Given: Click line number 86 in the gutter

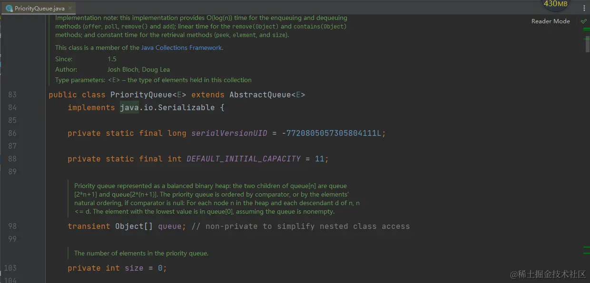Looking at the screenshot, I should coord(12,133).
